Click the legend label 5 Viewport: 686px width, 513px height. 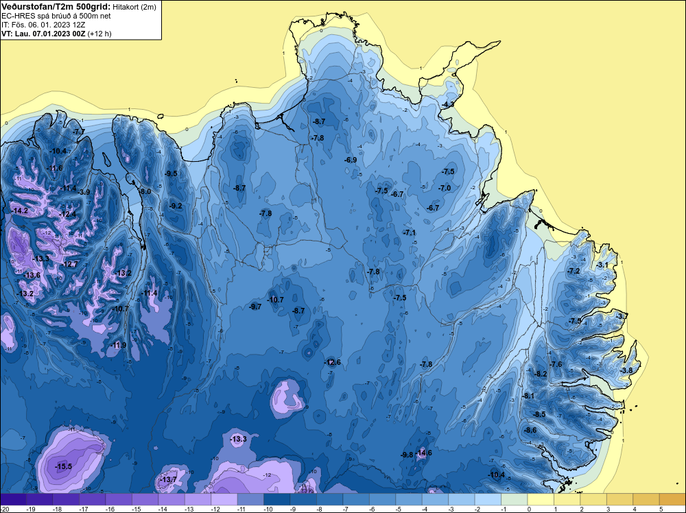coord(661,509)
